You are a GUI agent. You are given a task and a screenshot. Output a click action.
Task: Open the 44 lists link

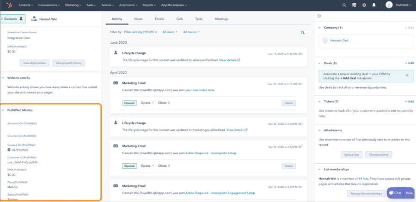point(362,178)
